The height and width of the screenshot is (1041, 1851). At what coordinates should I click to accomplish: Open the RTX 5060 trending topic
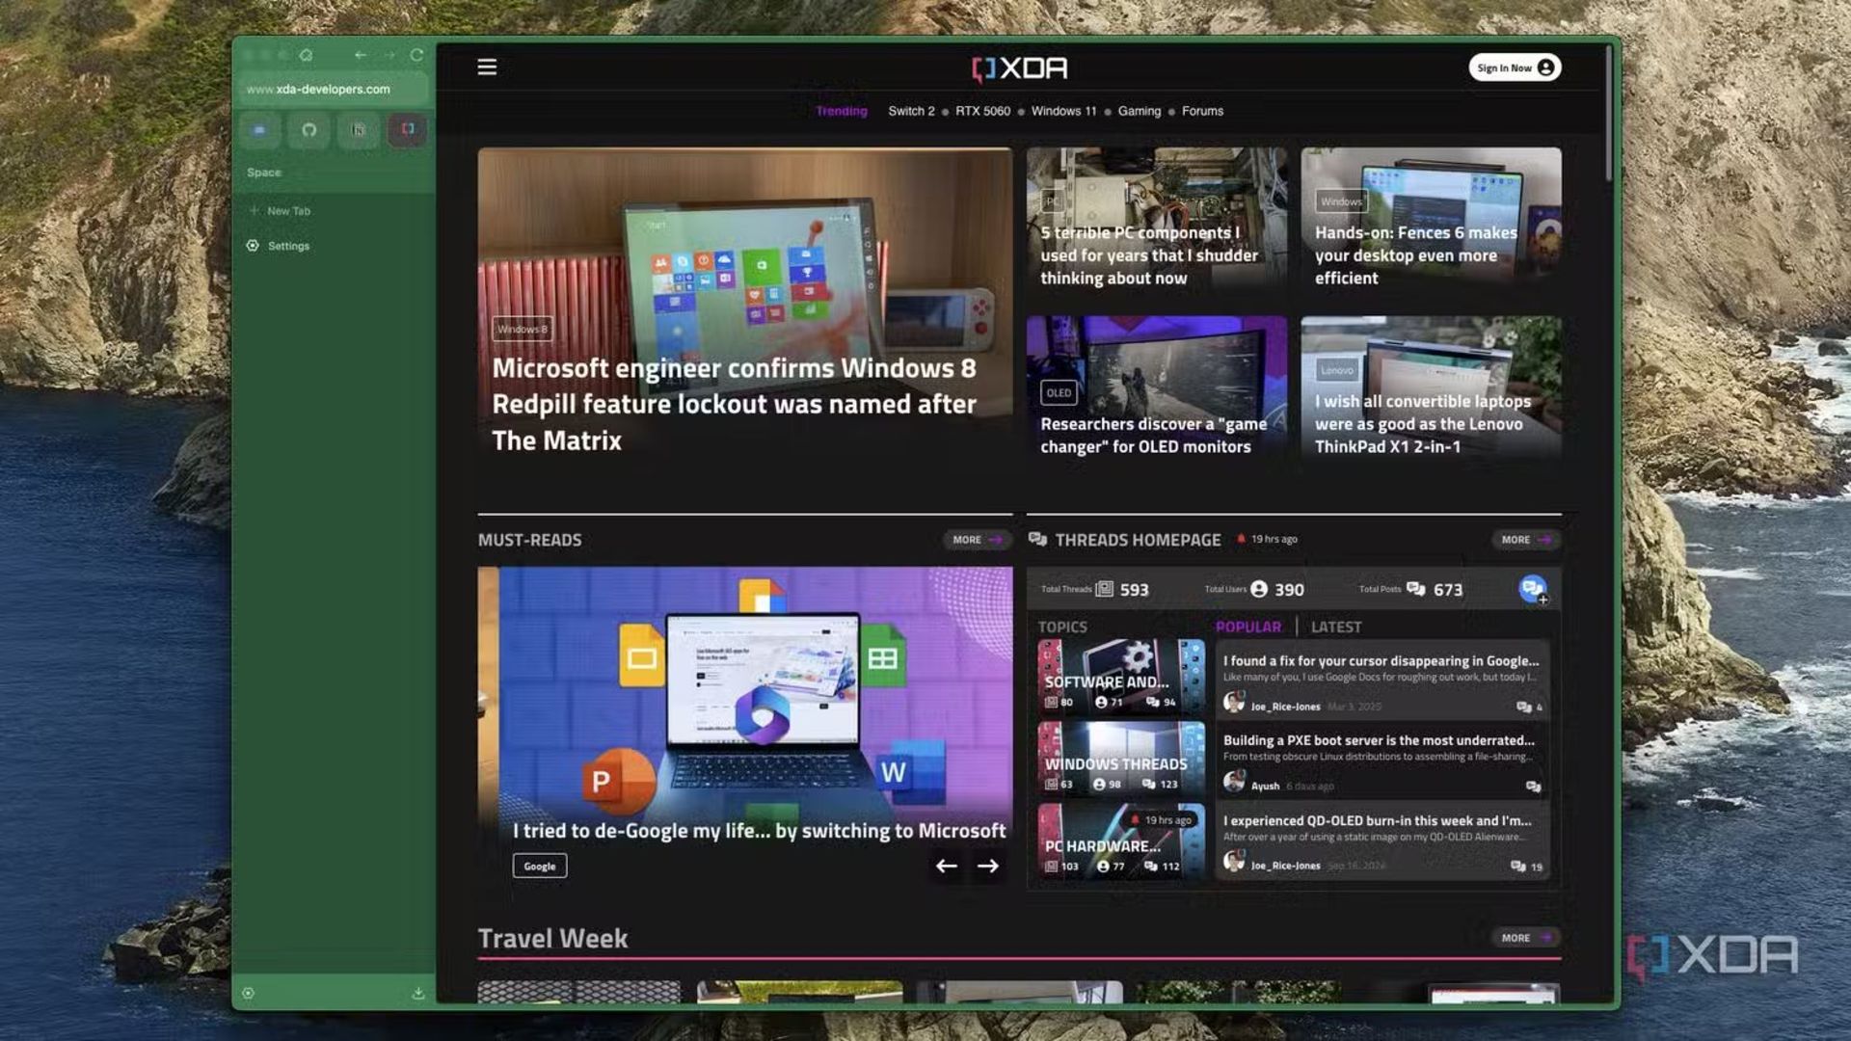[x=983, y=111]
